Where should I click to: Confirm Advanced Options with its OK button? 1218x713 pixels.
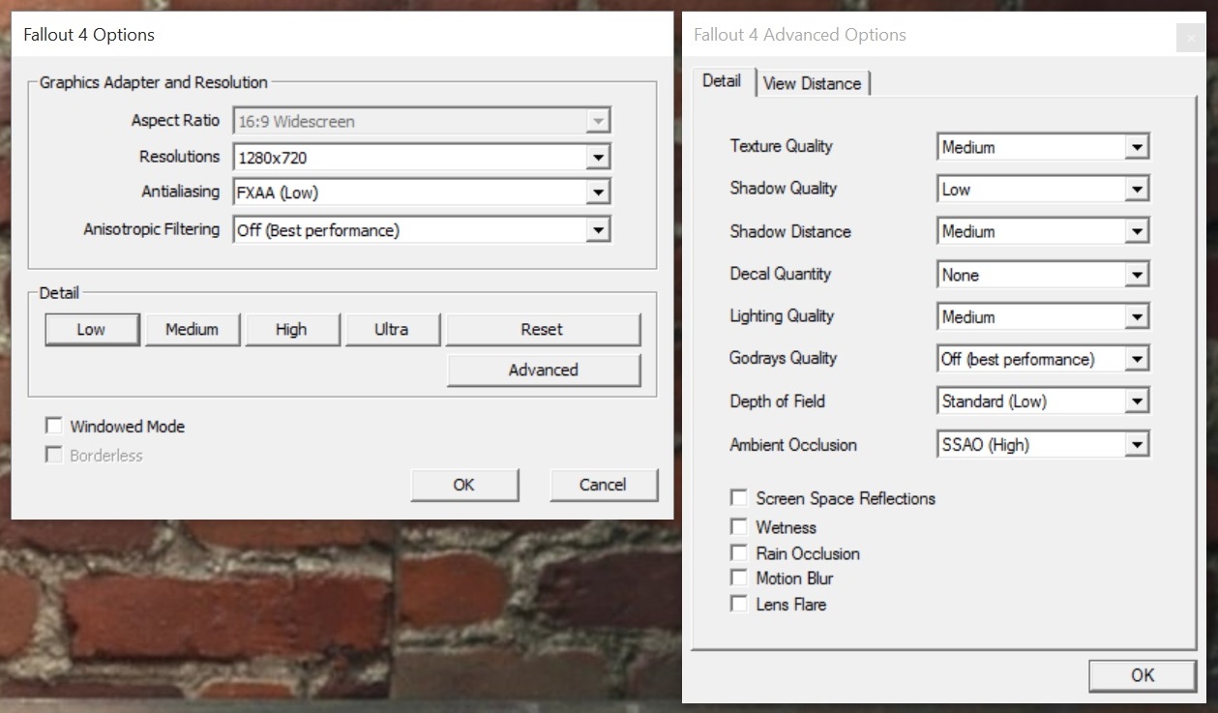point(1143,675)
